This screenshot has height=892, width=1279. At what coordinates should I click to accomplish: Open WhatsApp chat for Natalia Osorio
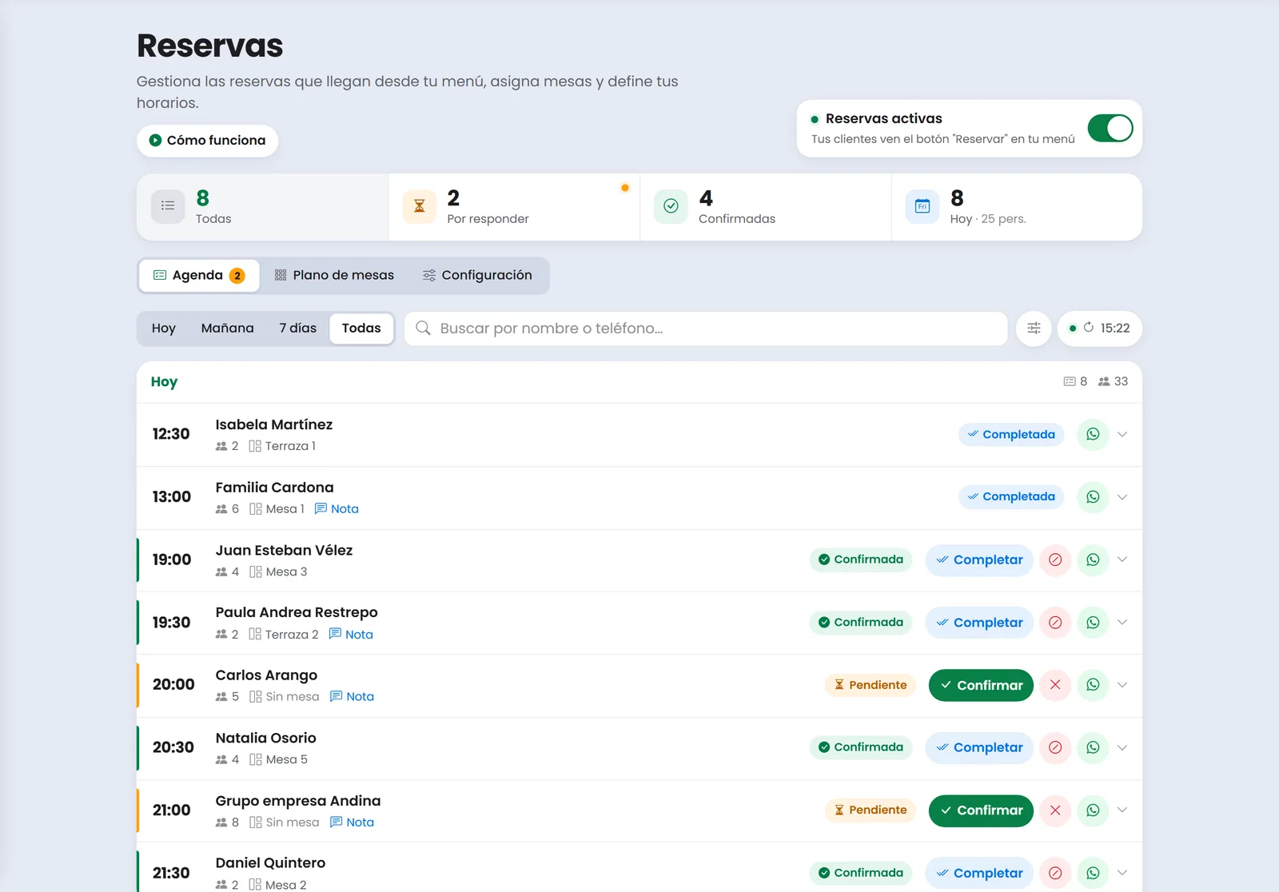(x=1093, y=747)
